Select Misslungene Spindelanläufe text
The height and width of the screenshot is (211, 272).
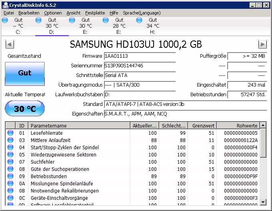pos(62,183)
